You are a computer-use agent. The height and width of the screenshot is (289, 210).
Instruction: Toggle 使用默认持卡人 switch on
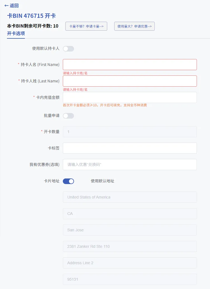[68, 49]
